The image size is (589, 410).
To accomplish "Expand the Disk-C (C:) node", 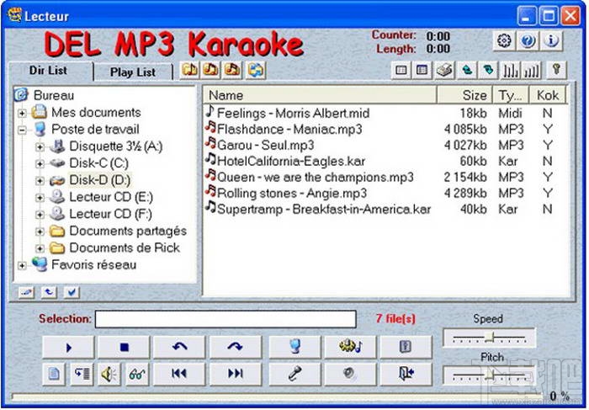I will pos(40,164).
